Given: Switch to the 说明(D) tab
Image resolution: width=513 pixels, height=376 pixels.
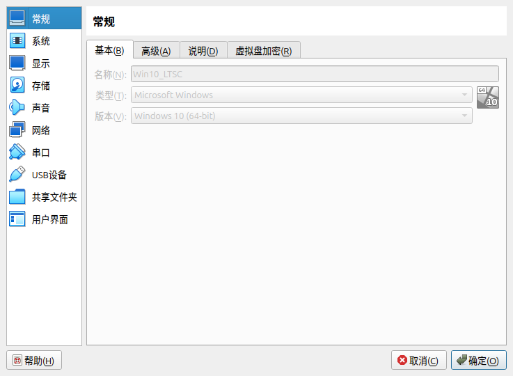Looking at the screenshot, I should 203,51.
